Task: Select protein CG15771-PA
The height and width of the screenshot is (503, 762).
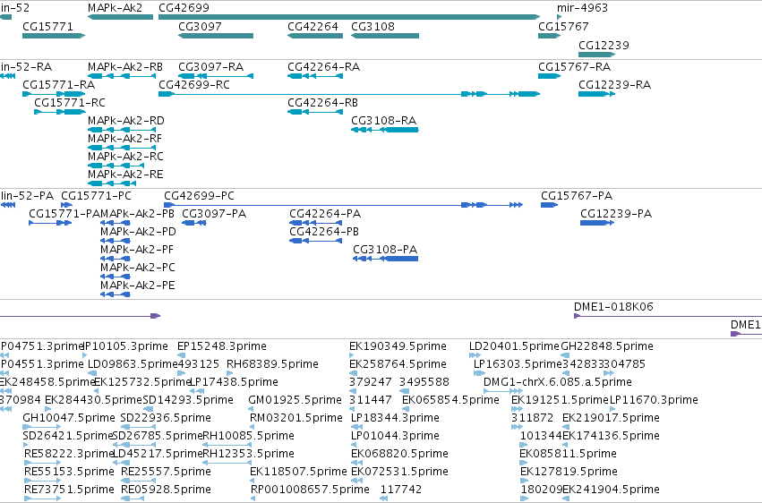Action: 50,223
